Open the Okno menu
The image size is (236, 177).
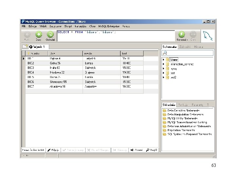point(92,26)
